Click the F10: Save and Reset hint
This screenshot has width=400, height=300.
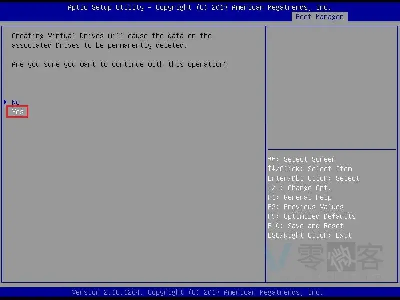[x=305, y=226]
